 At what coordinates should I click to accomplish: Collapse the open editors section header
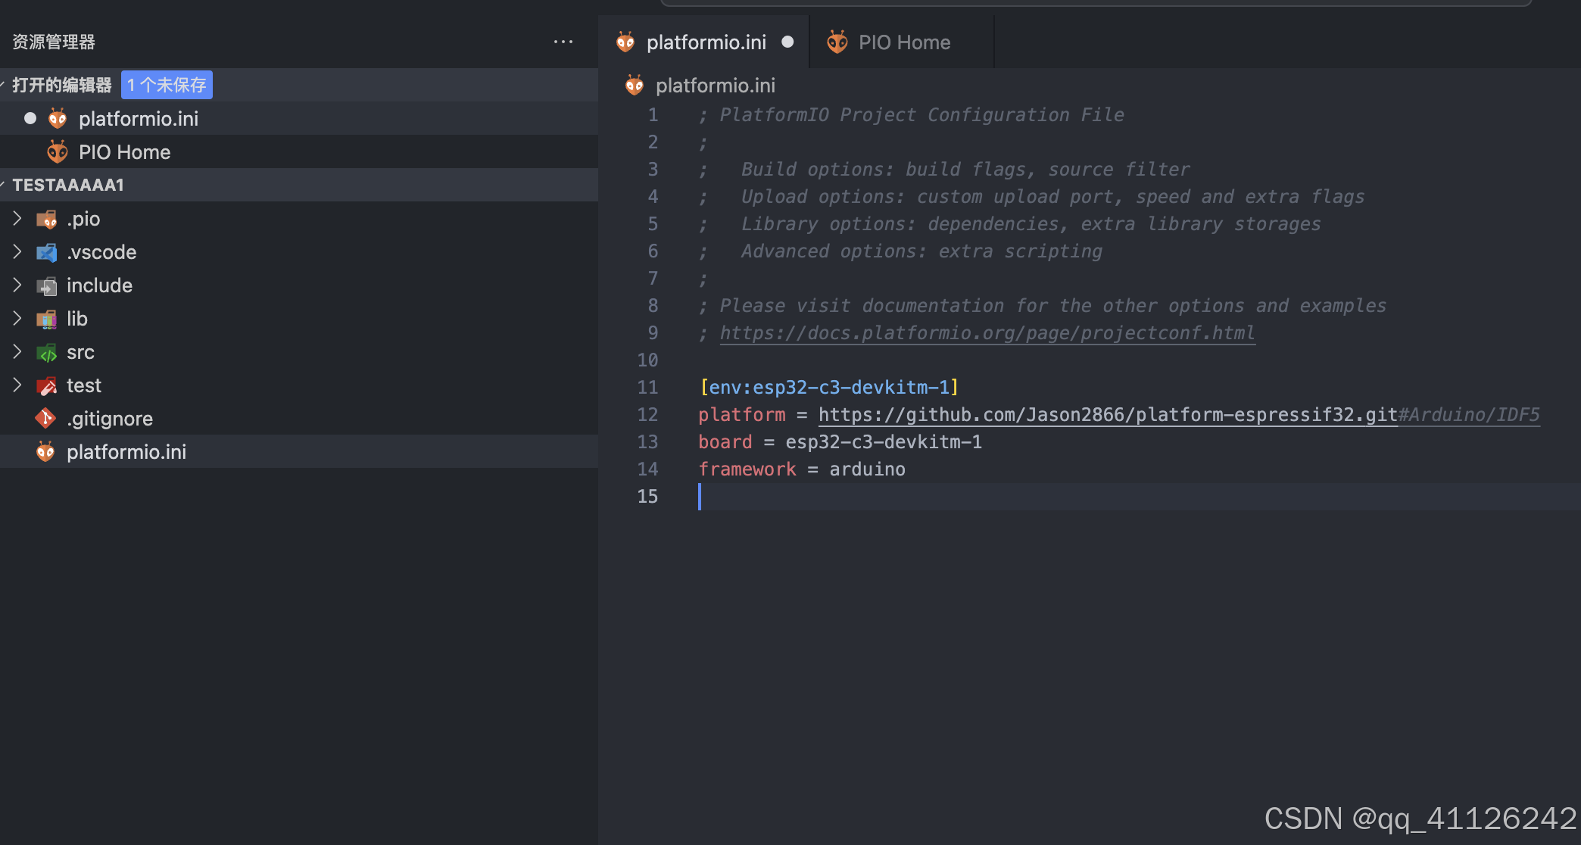(61, 85)
